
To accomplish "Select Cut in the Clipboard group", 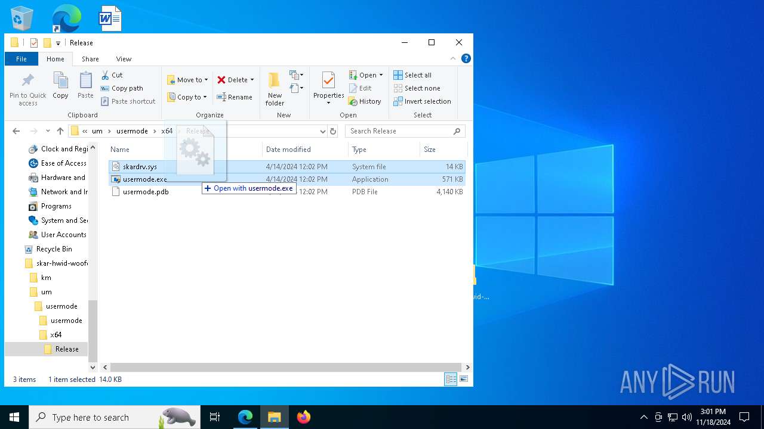I will click(112, 75).
